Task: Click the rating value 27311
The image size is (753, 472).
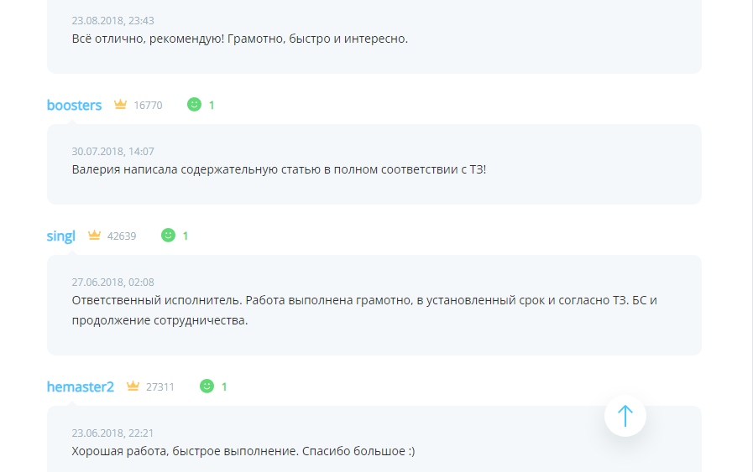Action: [159, 386]
